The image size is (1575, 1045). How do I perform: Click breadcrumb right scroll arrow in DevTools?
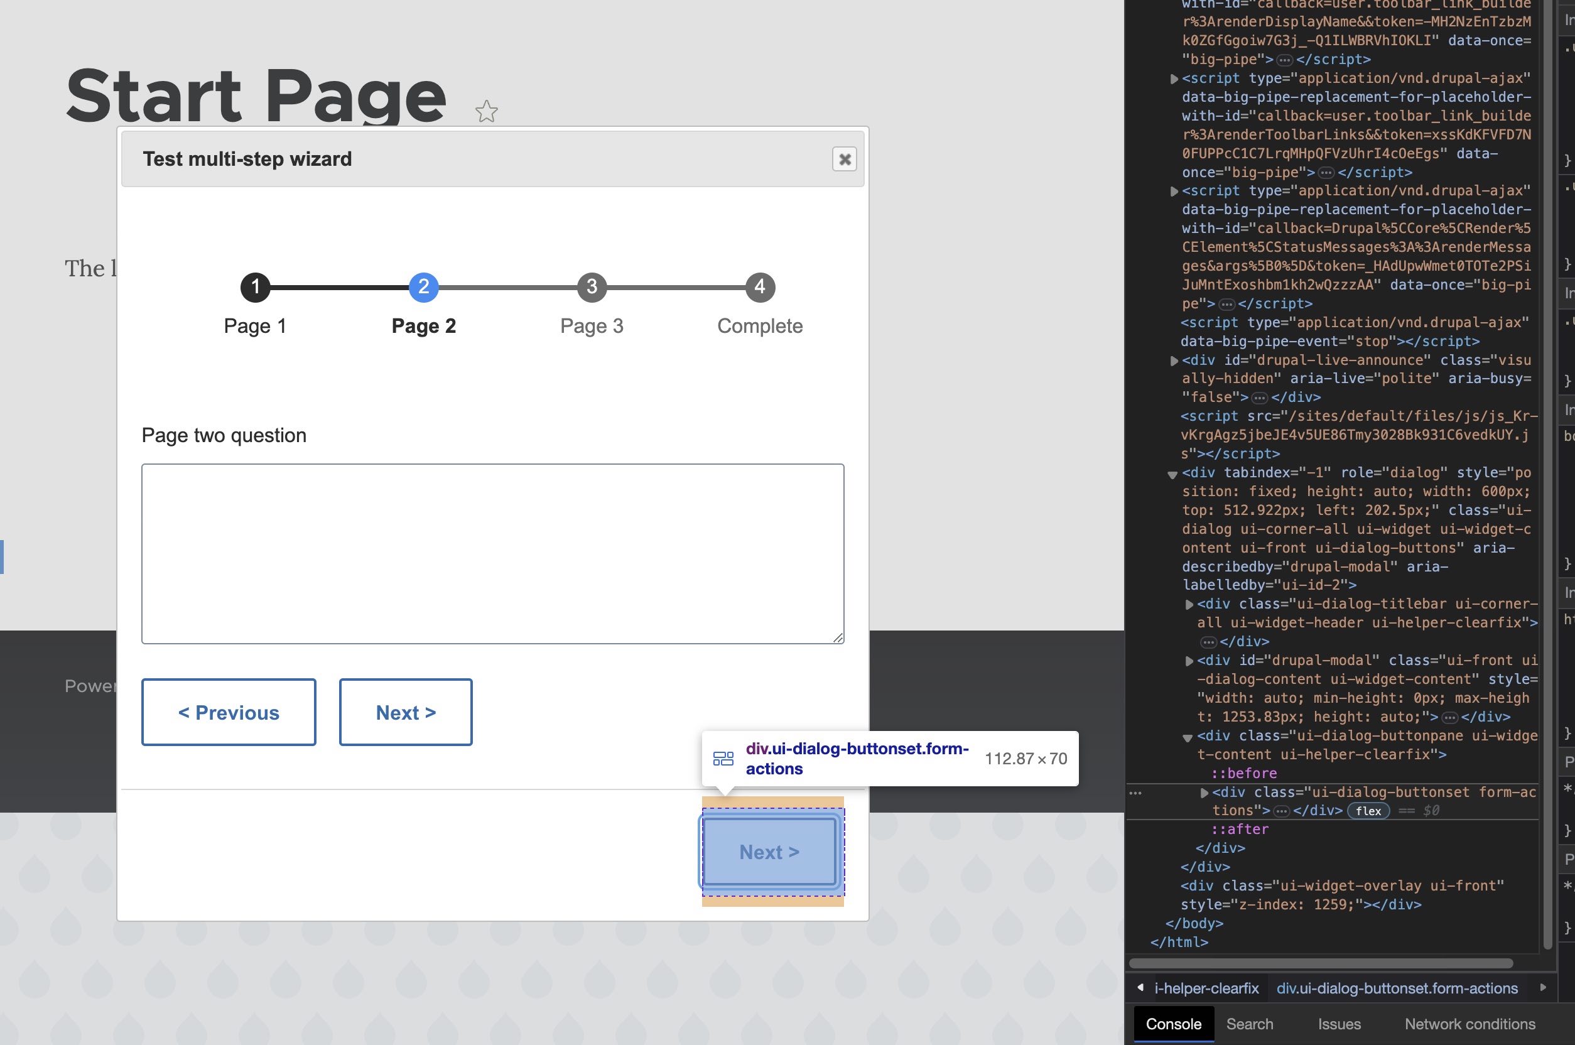1542,988
